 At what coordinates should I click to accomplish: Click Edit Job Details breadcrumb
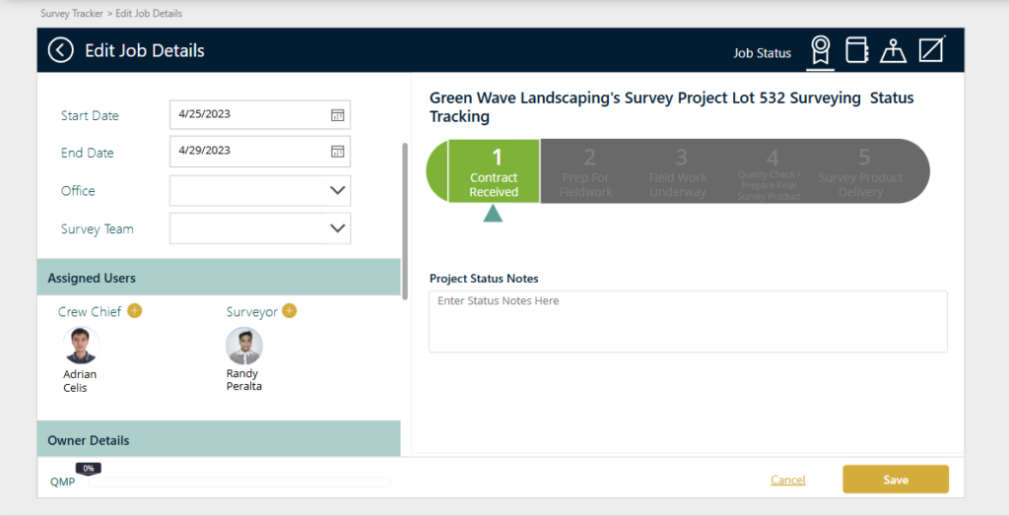point(149,13)
